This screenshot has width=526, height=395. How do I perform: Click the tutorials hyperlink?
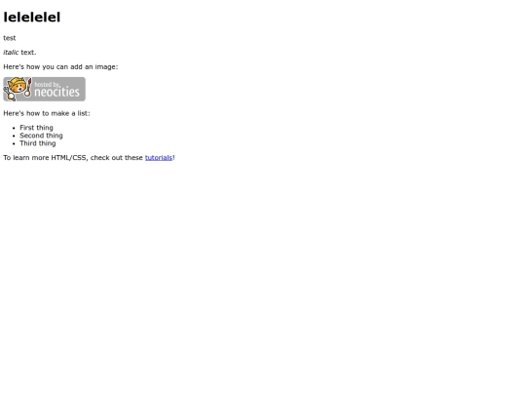click(159, 158)
